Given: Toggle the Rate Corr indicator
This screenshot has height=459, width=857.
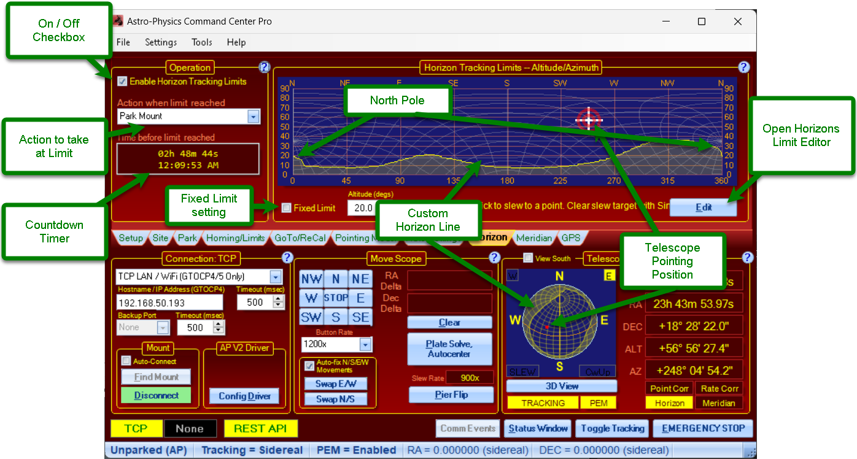Looking at the screenshot, I should [718, 388].
